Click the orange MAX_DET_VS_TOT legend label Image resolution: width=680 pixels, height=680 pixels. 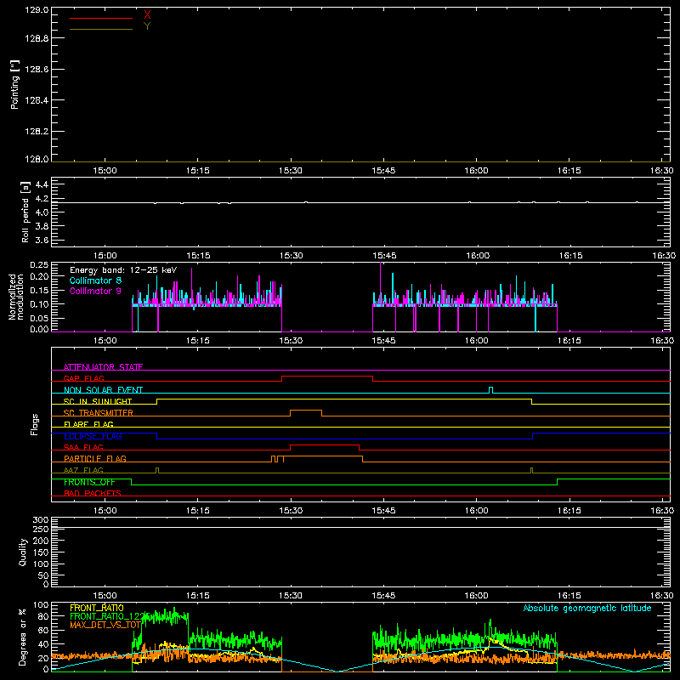point(105,625)
